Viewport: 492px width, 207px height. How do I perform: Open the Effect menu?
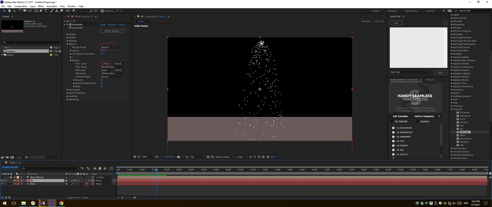coord(41,6)
